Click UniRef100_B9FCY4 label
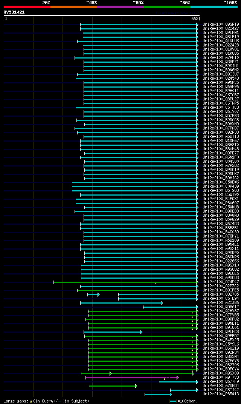Image resolution: width=241 pixels, height=404 pixels. pyautogui.click(x=221, y=369)
